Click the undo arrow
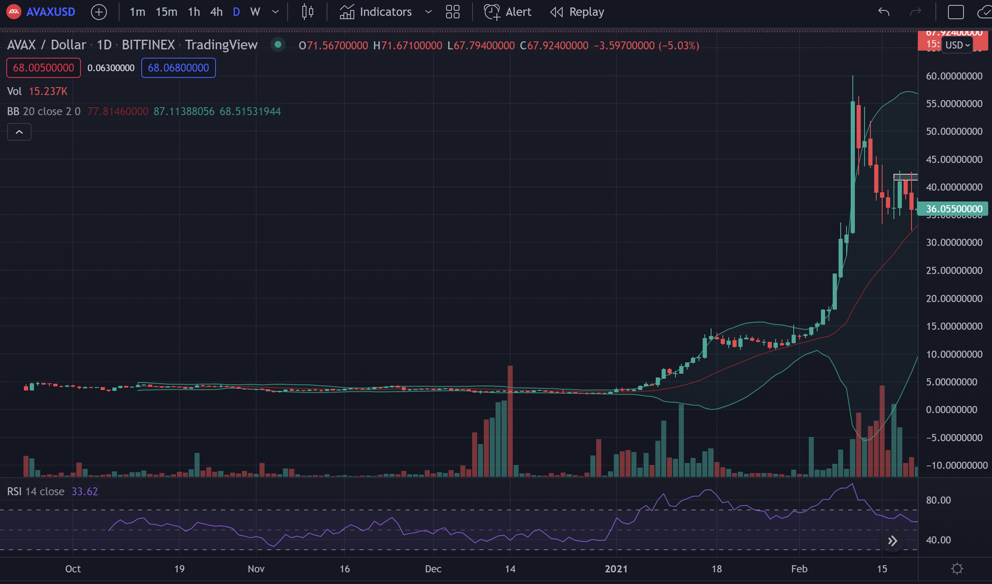This screenshot has height=584, width=992. (x=883, y=12)
